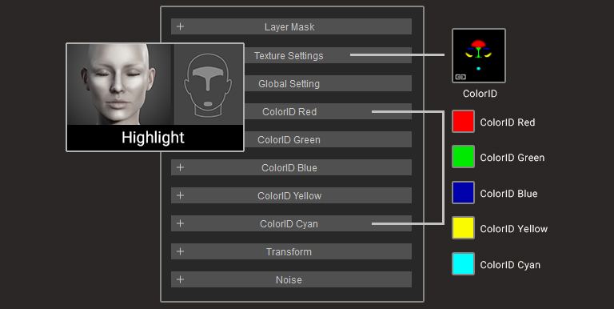Click the head mask outline icon
614x309 pixels.
tap(208, 85)
